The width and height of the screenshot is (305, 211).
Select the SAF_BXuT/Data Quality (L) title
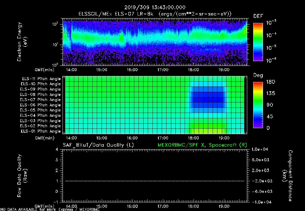(x=98, y=145)
